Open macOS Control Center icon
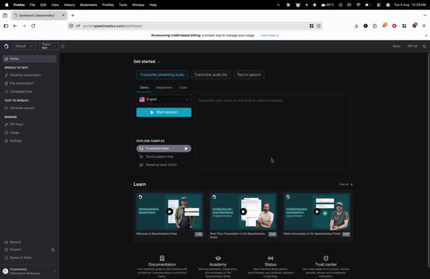The height and width of the screenshot is (279, 430). 379,5
